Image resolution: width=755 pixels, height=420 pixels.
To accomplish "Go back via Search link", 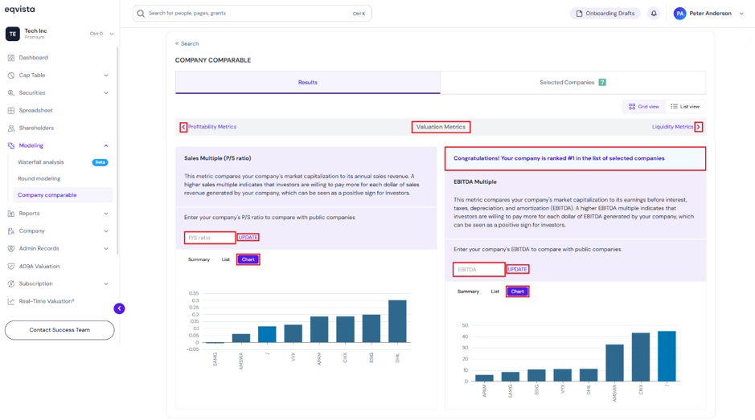I will pyautogui.click(x=187, y=44).
